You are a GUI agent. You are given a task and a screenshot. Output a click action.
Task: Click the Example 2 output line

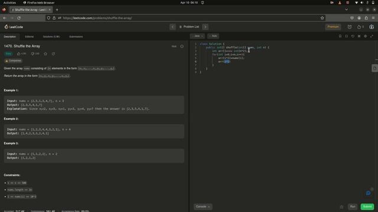click(28, 134)
